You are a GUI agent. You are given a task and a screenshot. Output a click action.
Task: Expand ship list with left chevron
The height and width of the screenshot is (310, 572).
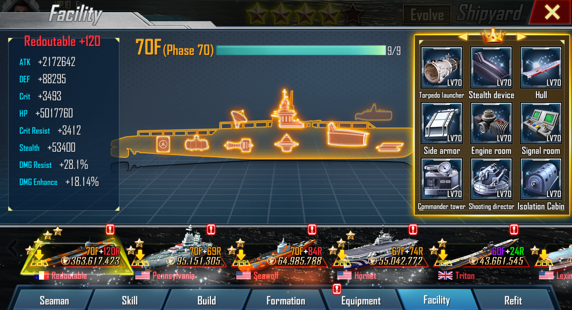[x=12, y=247]
